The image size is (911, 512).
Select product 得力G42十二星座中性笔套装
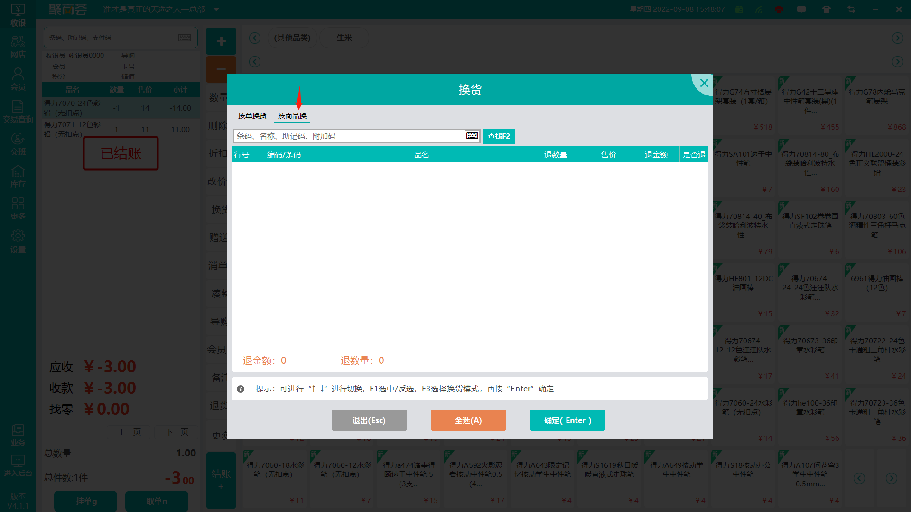810,105
